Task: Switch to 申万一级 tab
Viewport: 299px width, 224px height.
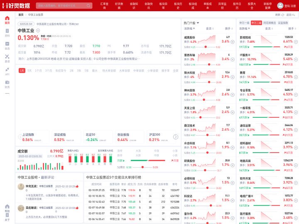Action: 245,23
